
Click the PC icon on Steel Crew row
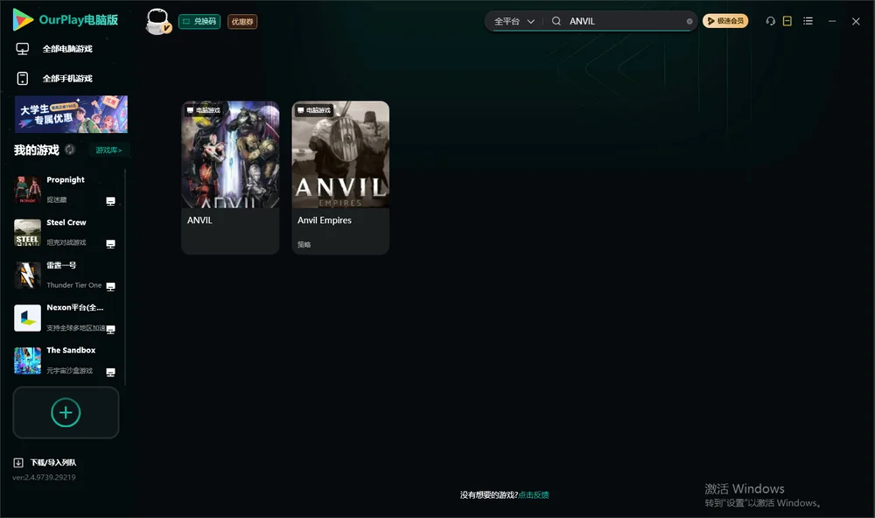tap(110, 244)
